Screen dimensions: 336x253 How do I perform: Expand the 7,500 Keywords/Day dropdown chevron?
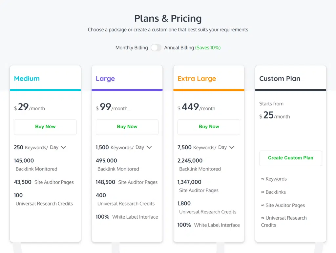point(232,148)
